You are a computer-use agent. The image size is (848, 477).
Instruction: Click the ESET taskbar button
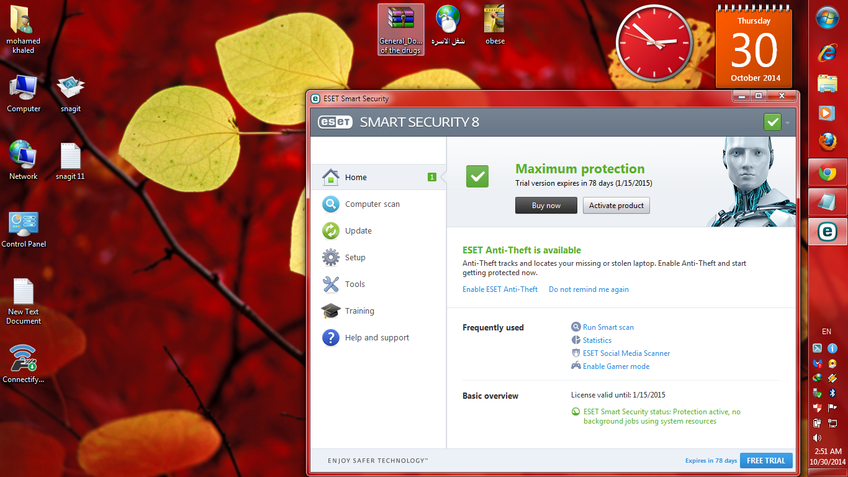(828, 232)
